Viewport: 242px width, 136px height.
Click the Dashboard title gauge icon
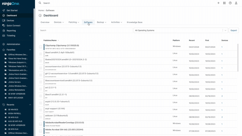click(x=40, y=15)
